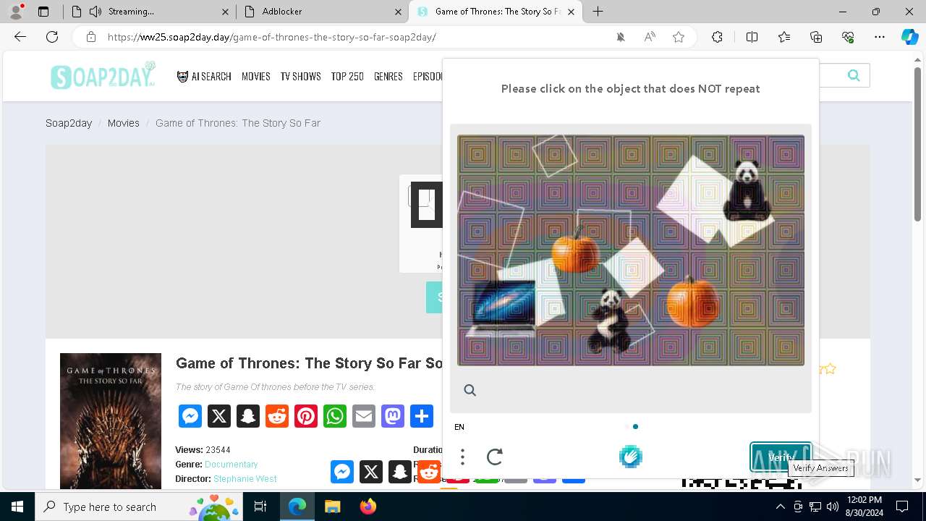
Task: Reload the browser page
Action: click(x=52, y=37)
